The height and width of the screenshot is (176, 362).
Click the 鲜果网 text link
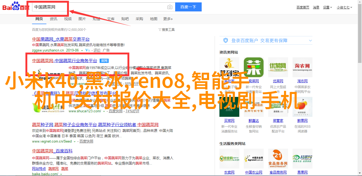click(302, 121)
